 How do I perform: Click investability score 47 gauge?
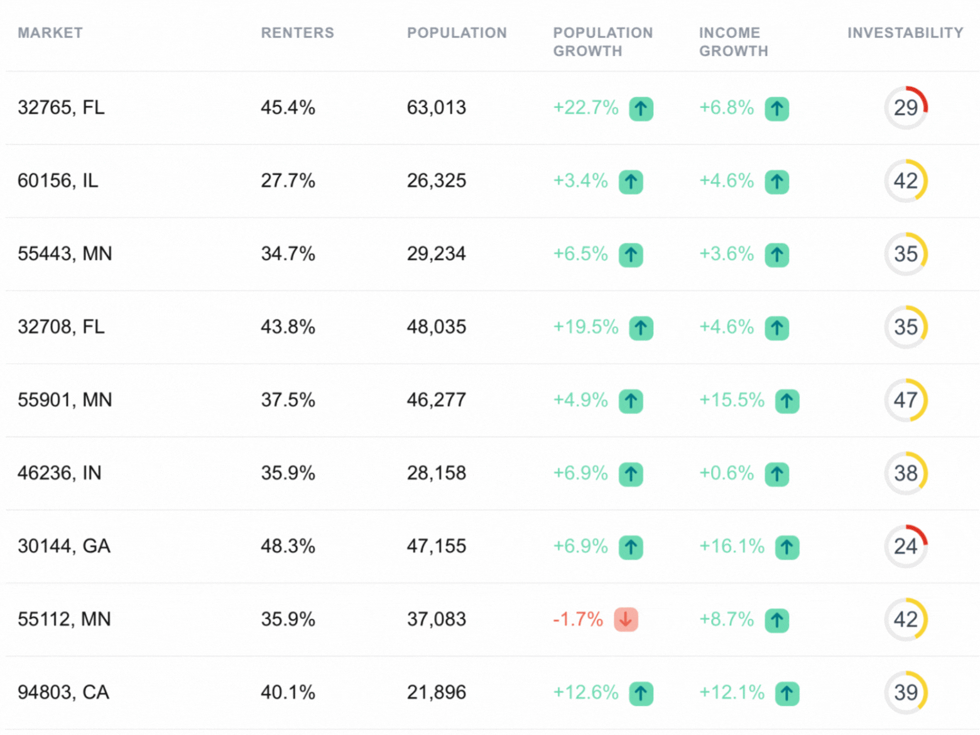(x=905, y=400)
